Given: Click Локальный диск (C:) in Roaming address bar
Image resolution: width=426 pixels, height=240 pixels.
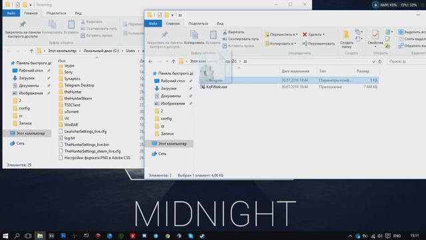Looking at the screenshot, I should tap(101, 51).
